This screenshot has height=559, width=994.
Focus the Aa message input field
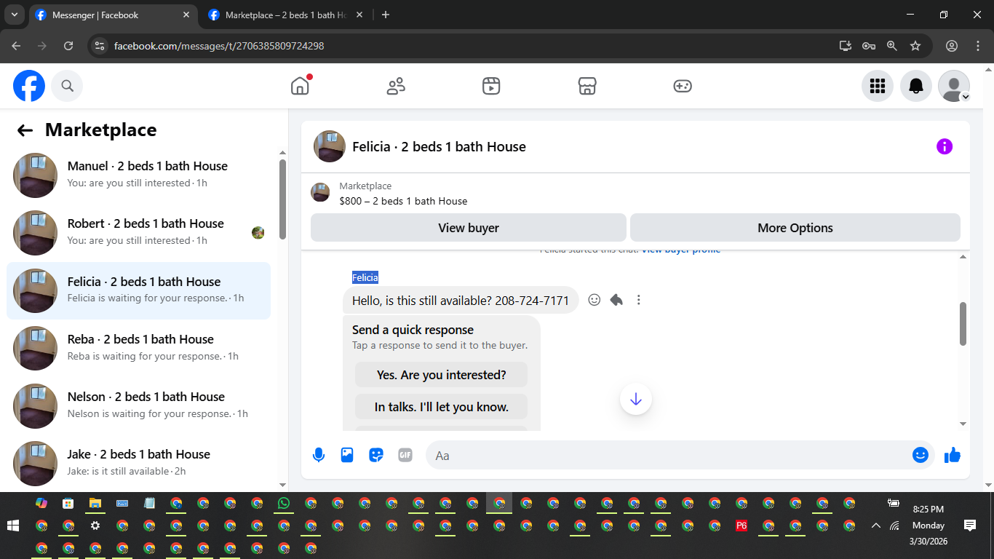(668, 456)
